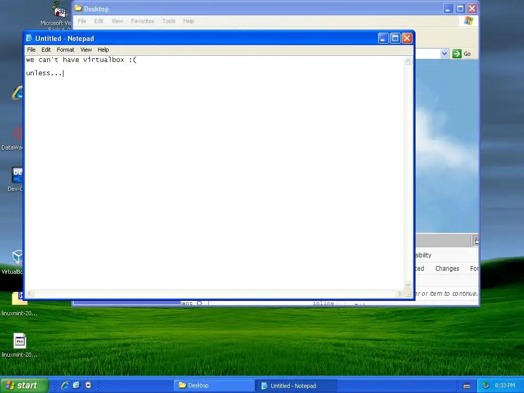Viewport: 524px width, 393px height.
Task: Click Notepad vertical scrollbar down arrow
Action: coord(408,285)
